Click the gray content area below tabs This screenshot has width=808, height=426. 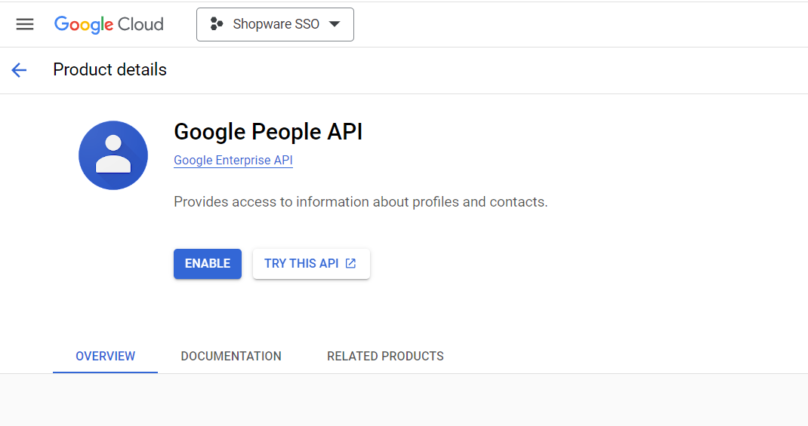coord(404,400)
